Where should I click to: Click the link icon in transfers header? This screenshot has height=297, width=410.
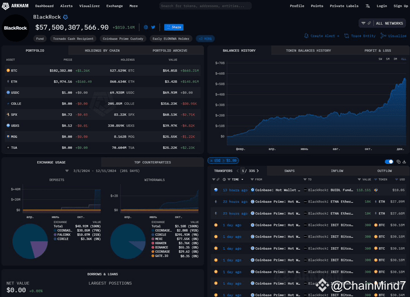pos(218,179)
